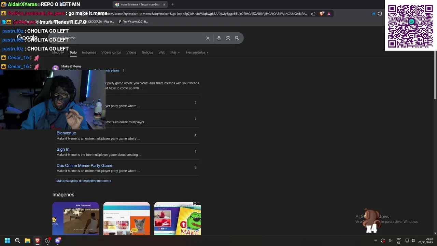Open a new tab with the plus button
Screen dimensions: 437x246
[172, 4]
